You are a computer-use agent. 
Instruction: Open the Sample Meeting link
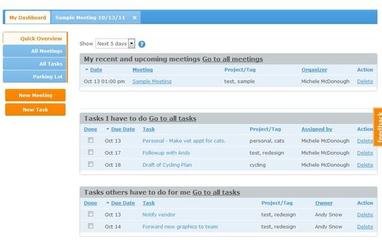(152, 81)
